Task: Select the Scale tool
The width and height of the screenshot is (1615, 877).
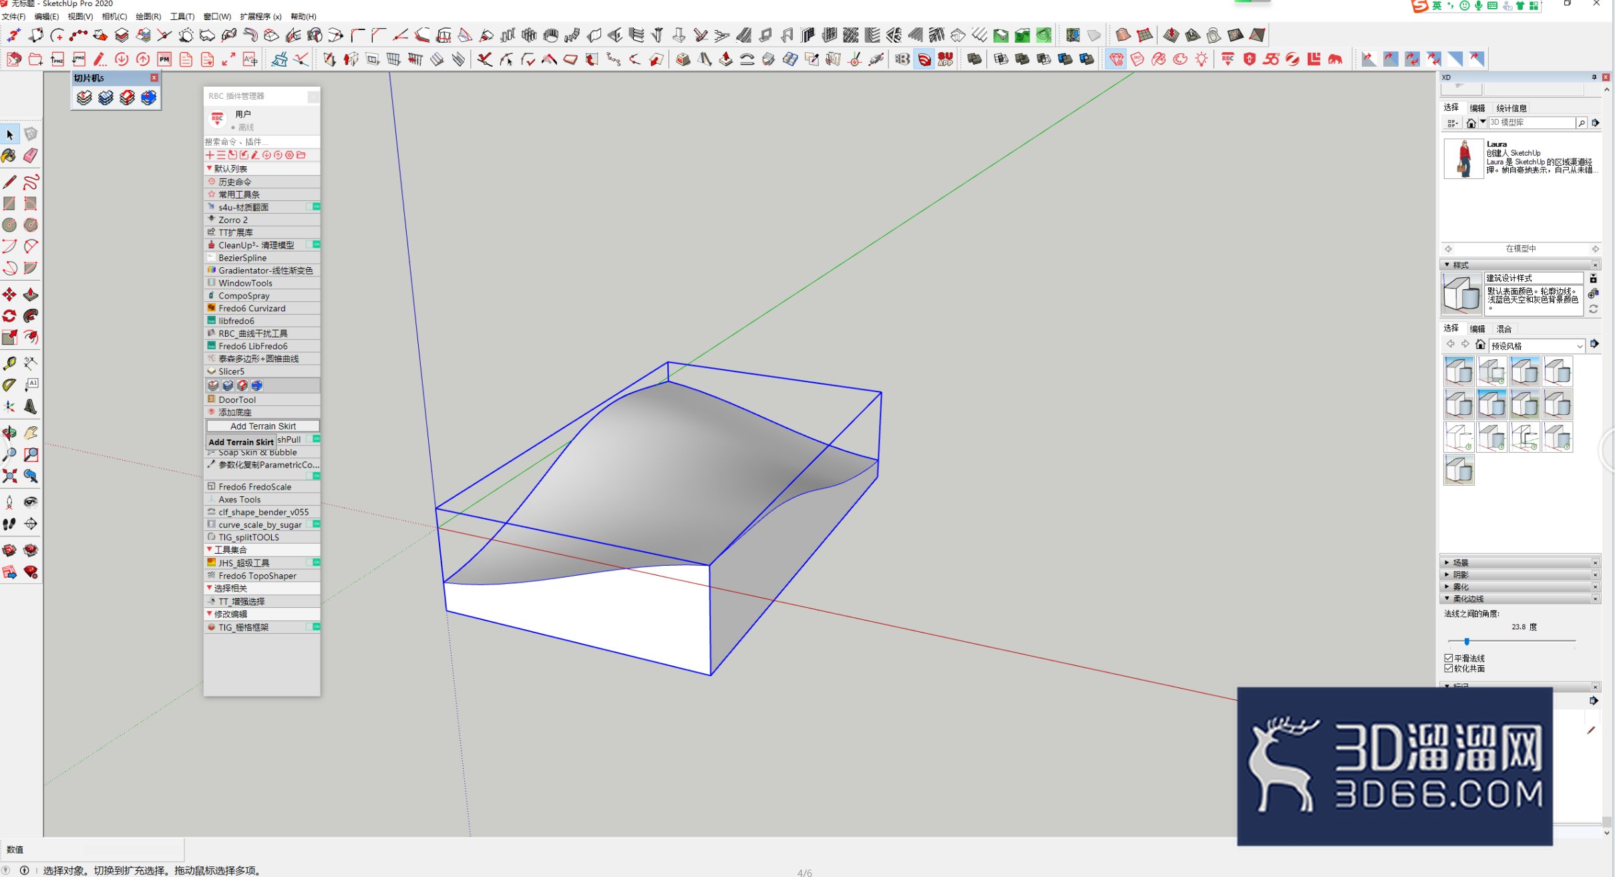Action: point(9,337)
